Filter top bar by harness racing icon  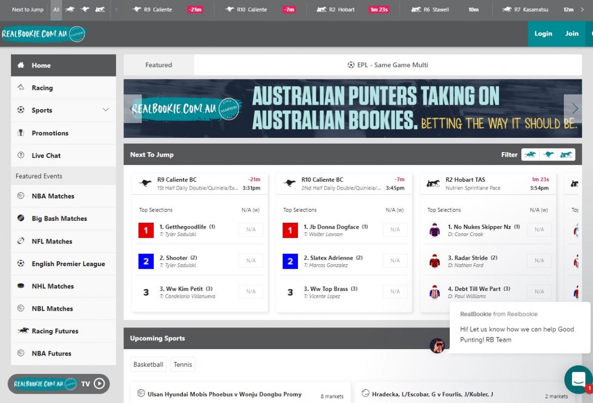click(x=100, y=9)
